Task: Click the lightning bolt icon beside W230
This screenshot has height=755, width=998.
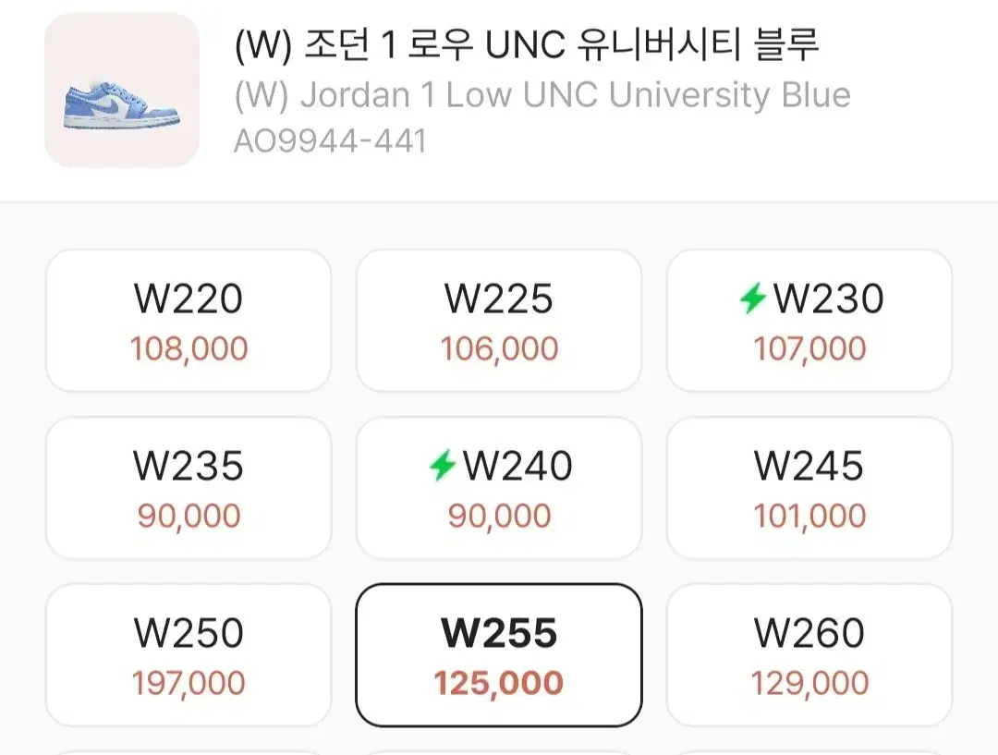Action: click(x=753, y=298)
